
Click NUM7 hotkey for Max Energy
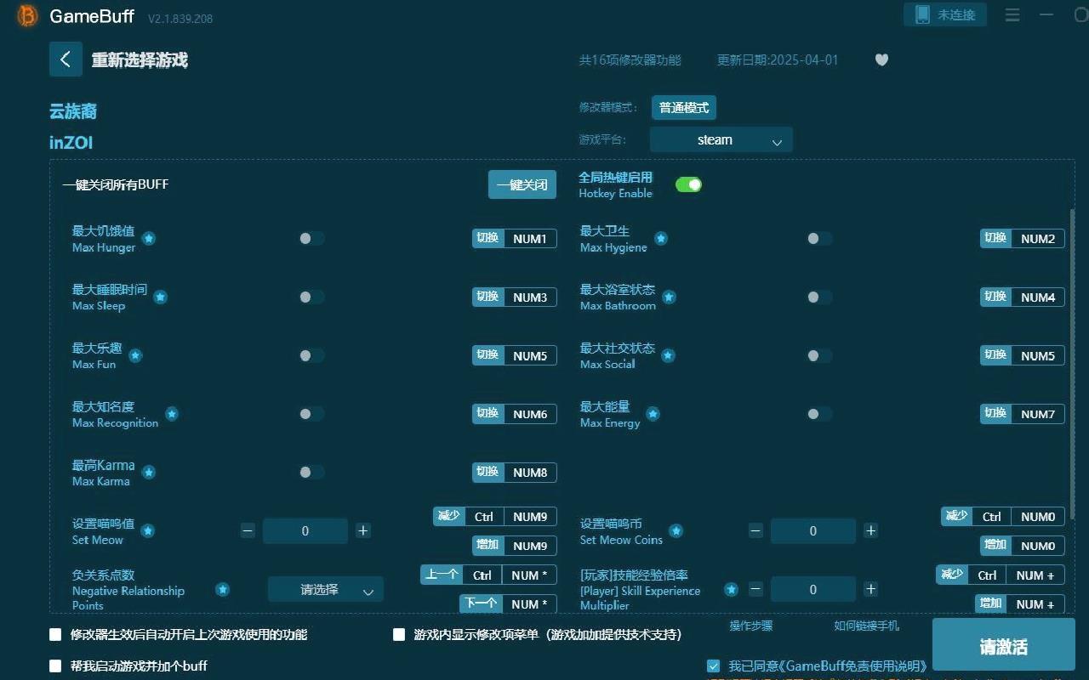pos(1023,414)
